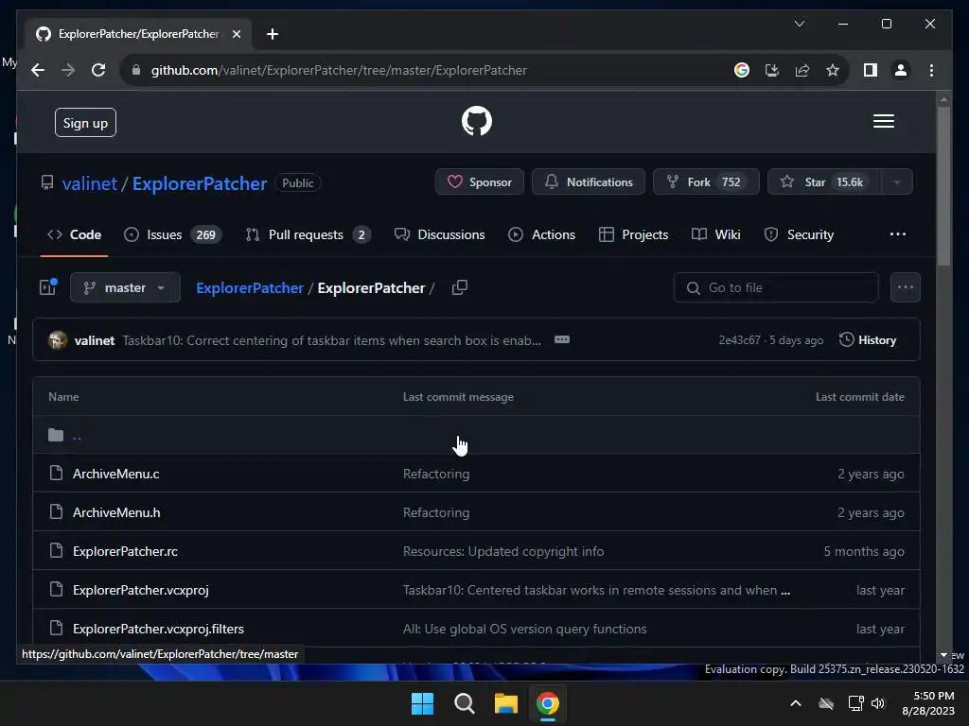Screen dimensions: 969x726
Task: Open the Security tab
Action: click(x=799, y=234)
